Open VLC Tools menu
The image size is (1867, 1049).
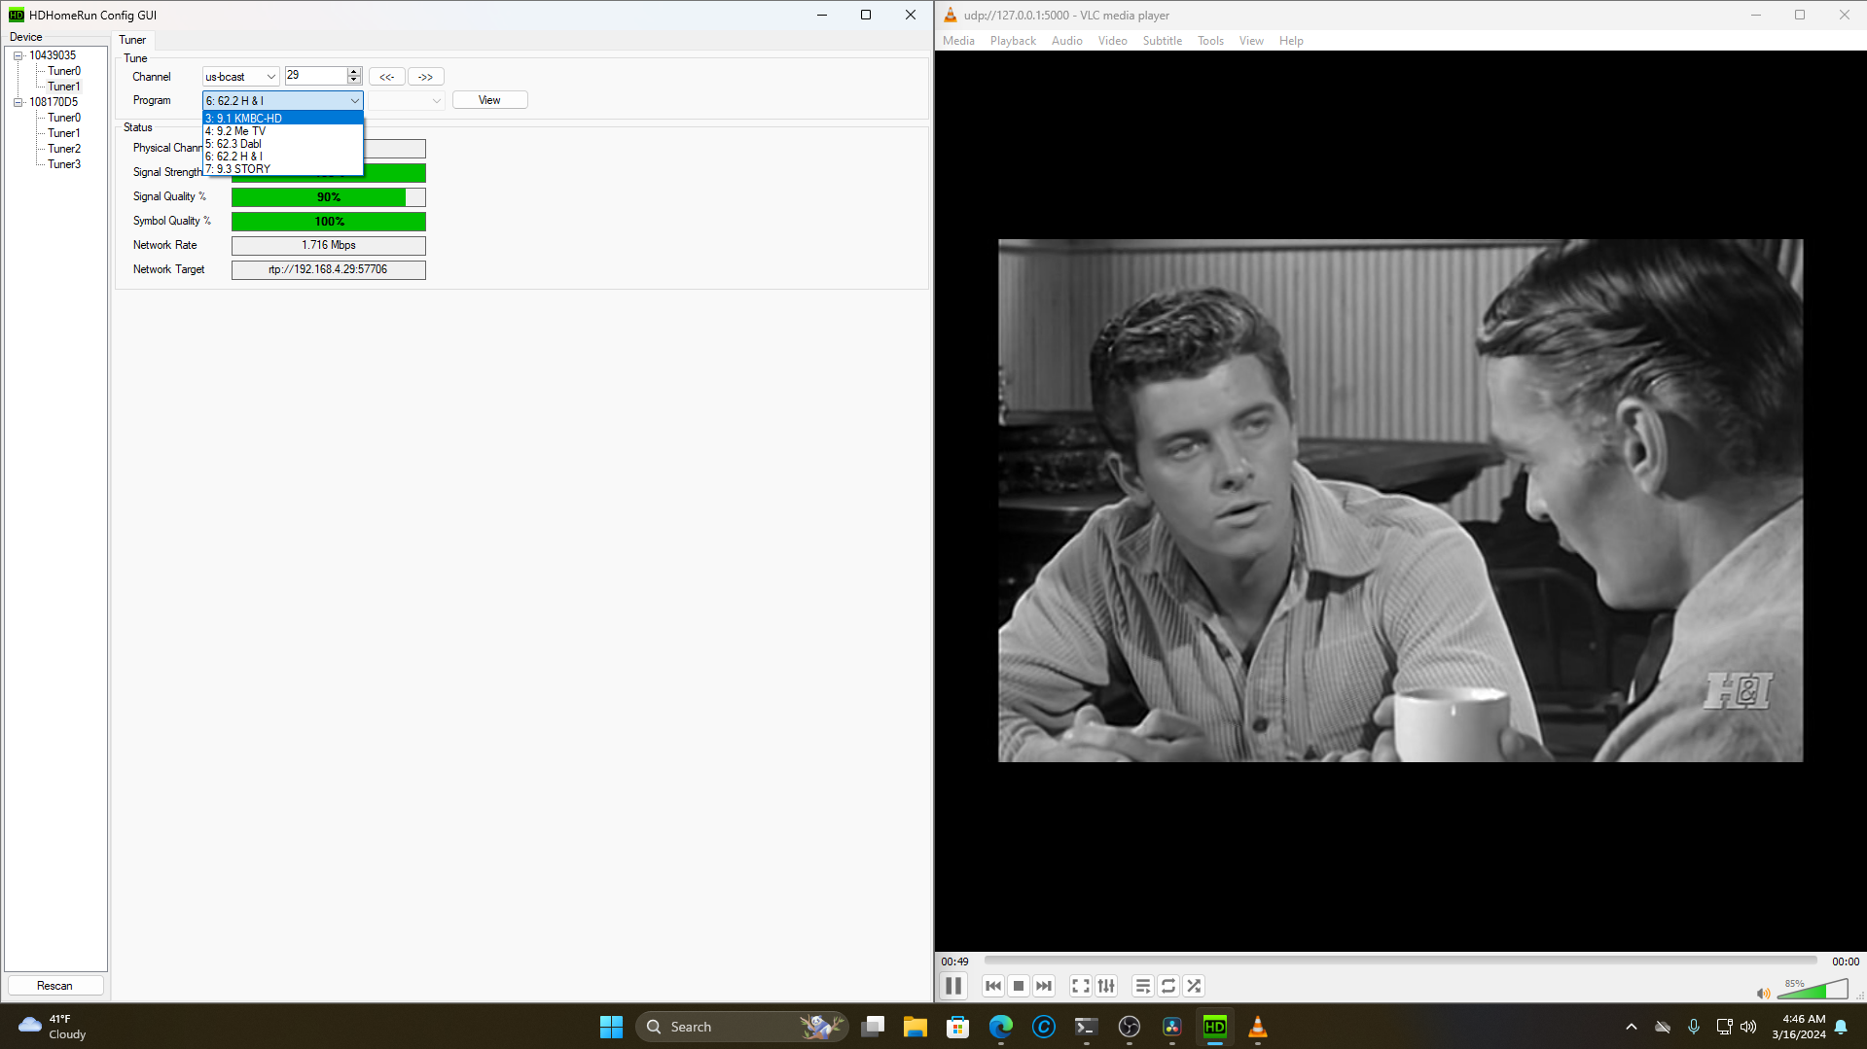pos(1210,41)
